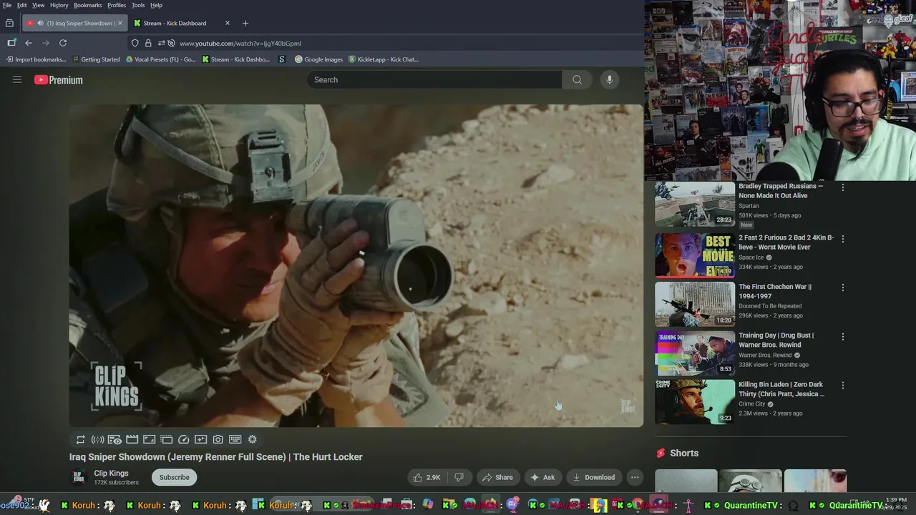The width and height of the screenshot is (916, 515).
Task: Click the Ask button
Action: [x=542, y=477]
